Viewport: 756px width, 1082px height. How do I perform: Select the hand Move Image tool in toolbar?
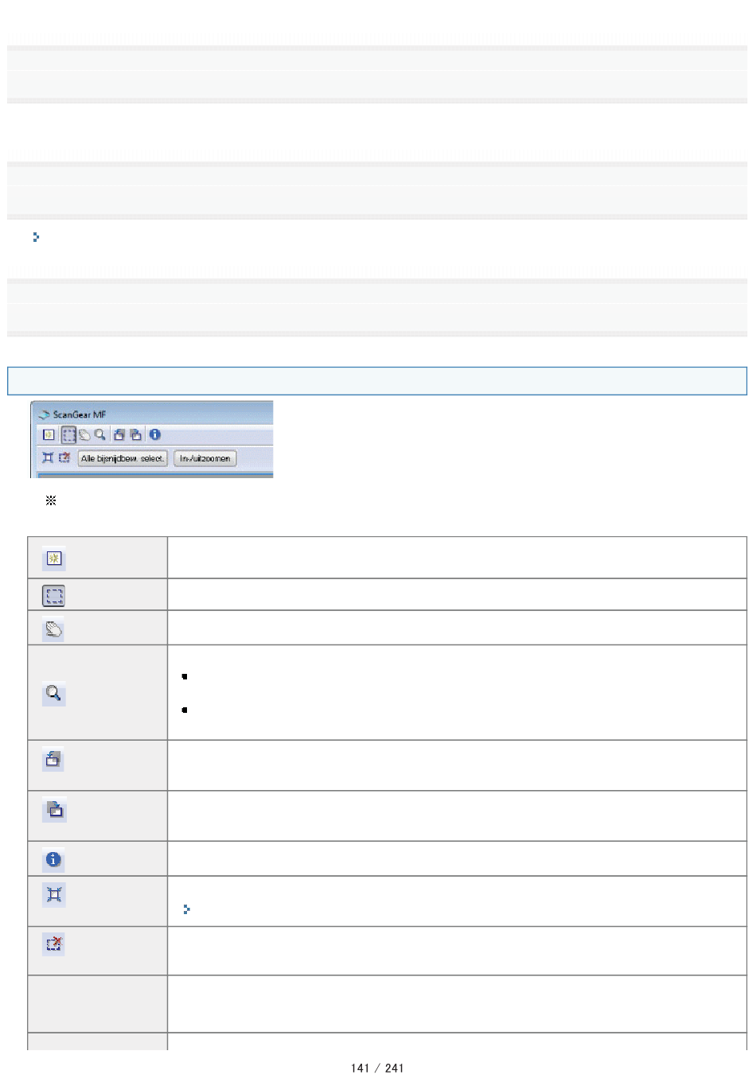84,435
